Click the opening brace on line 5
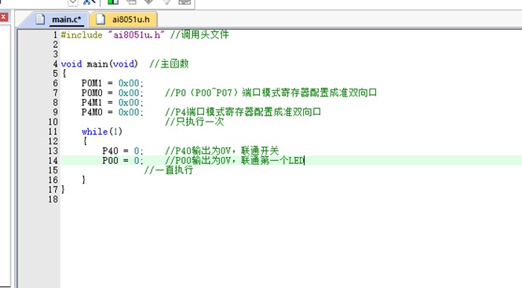 [x=64, y=73]
